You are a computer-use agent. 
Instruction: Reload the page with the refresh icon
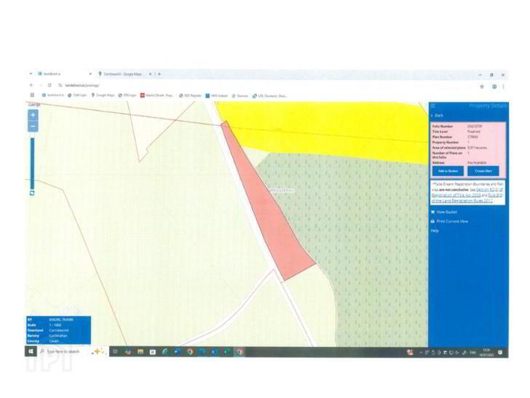pos(50,85)
